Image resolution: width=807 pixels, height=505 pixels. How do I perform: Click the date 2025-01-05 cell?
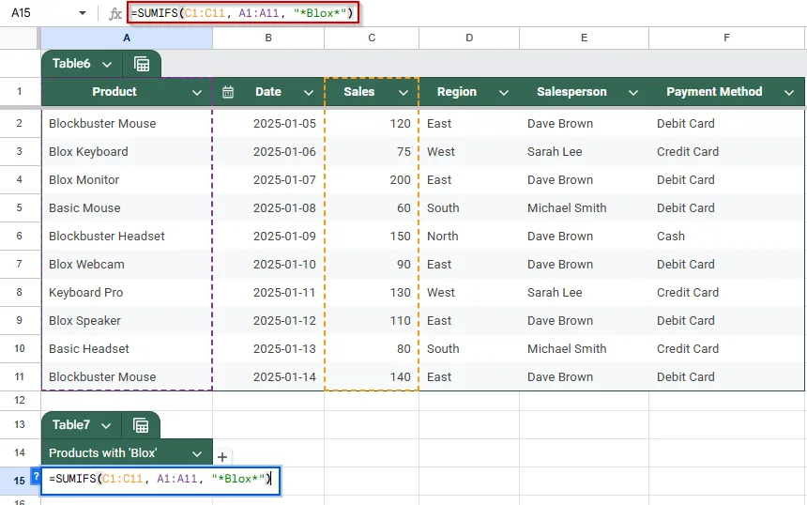coord(268,124)
